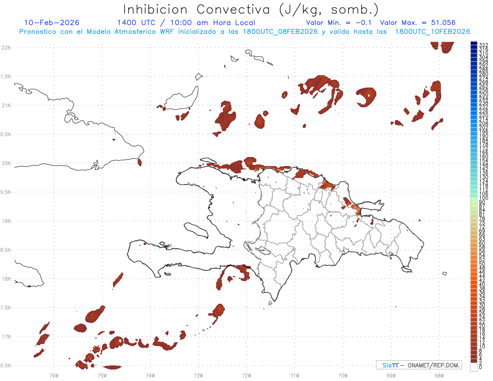Click the '1800UTC_10FEB2026' valid-until timestamp

pyautogui.click(x=433, y=31)
